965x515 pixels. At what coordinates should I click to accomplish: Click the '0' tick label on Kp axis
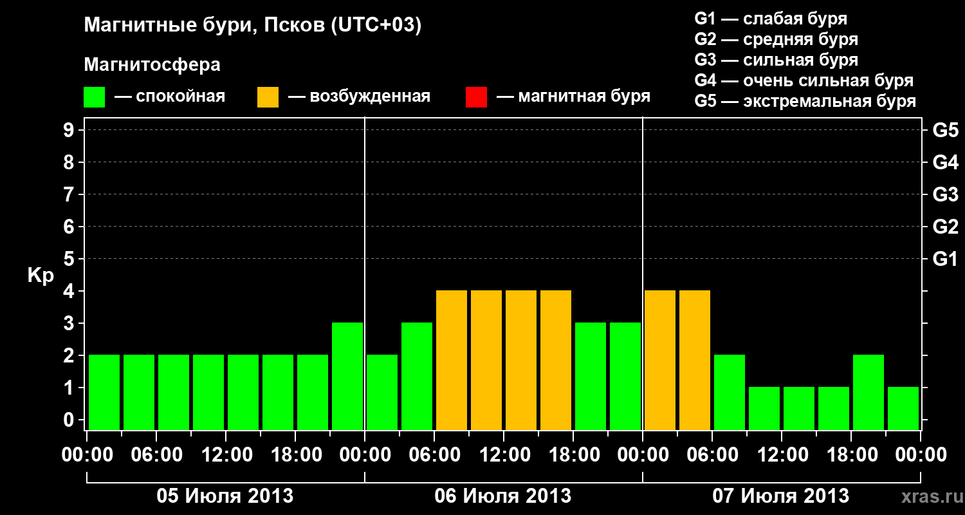coord(70,420)
